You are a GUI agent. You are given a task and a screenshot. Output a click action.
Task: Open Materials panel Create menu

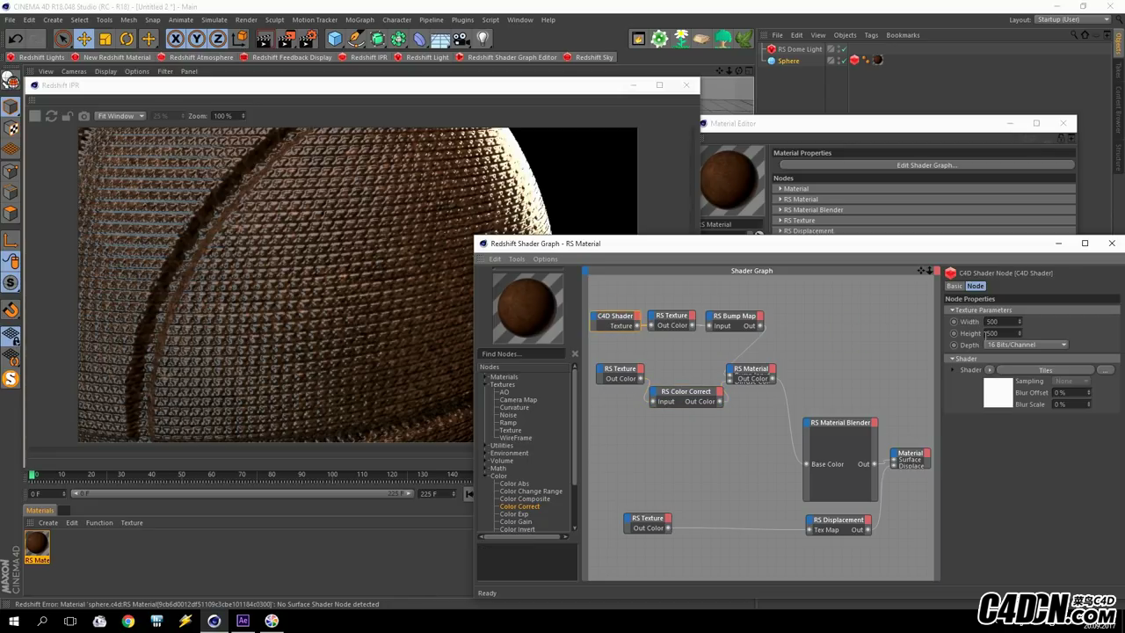[48, 522]
